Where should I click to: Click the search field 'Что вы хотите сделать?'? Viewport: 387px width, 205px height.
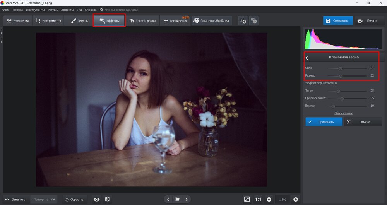point(122,9)
